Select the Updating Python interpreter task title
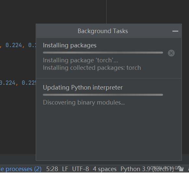 (x=83, y=88)
